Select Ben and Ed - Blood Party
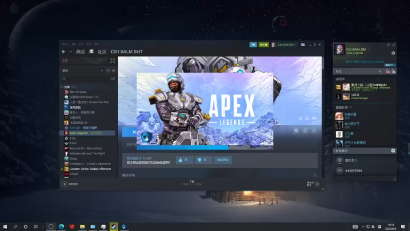 tap(83, 148)
